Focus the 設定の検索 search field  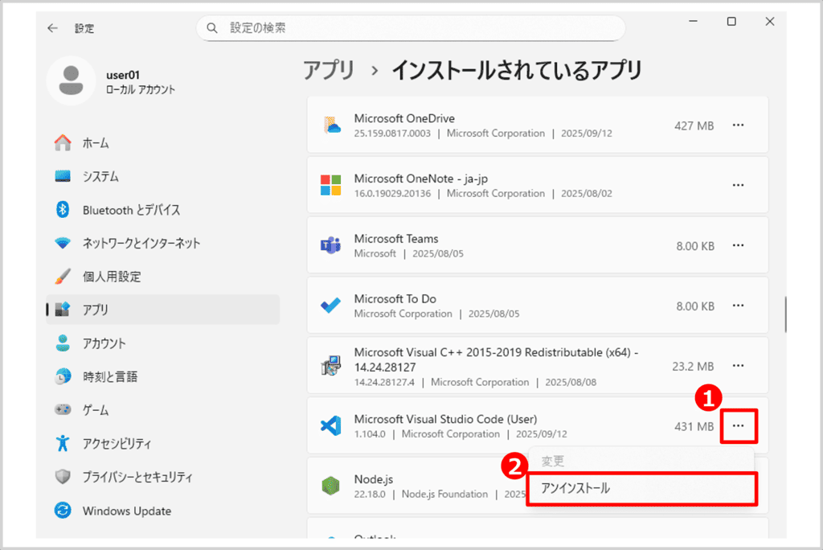[411, 28]
